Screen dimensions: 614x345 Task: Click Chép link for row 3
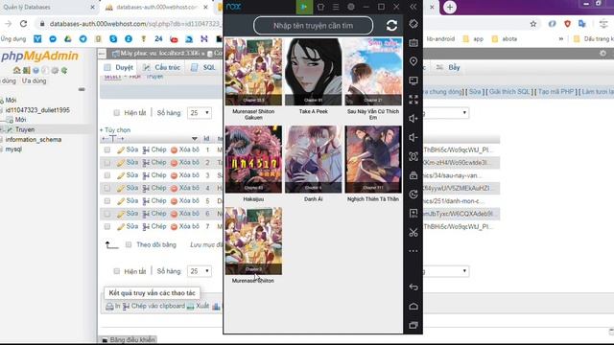click(154, 175)
